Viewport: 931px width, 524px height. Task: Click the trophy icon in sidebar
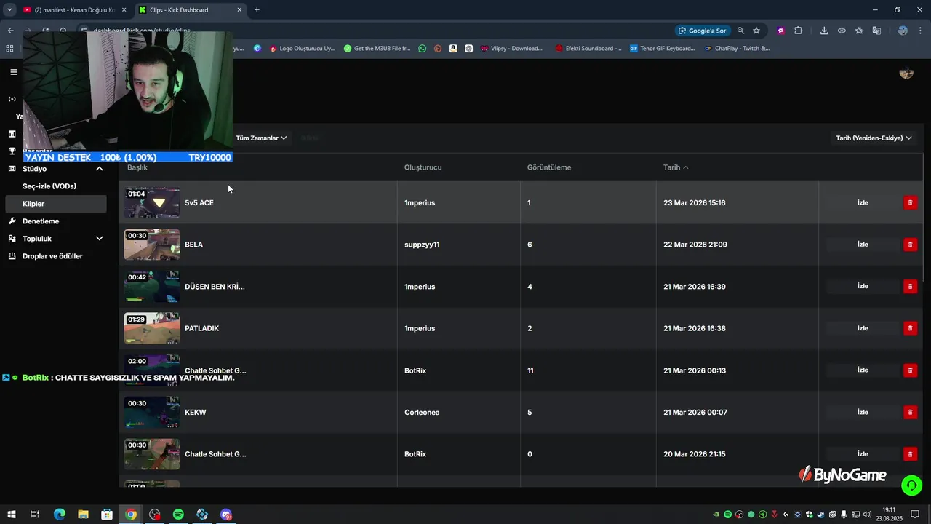pos(12,151)
